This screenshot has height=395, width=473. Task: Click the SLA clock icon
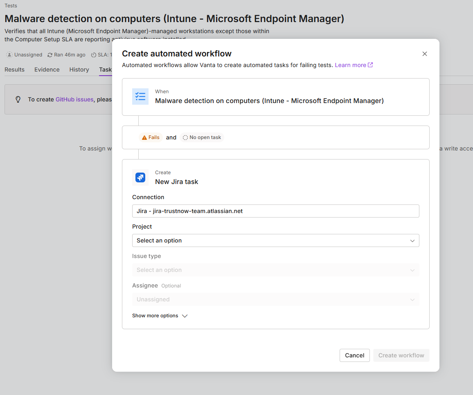click(x=94, y=55)
